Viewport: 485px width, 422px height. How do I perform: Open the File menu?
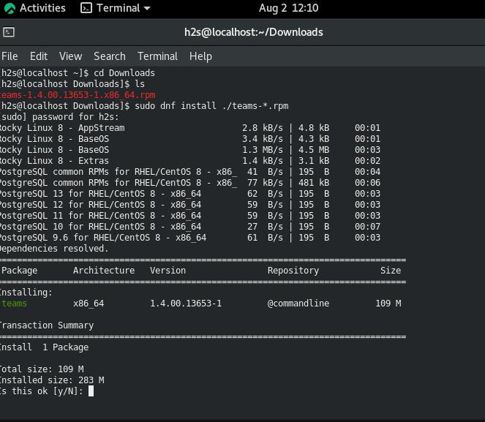[10, 56]
